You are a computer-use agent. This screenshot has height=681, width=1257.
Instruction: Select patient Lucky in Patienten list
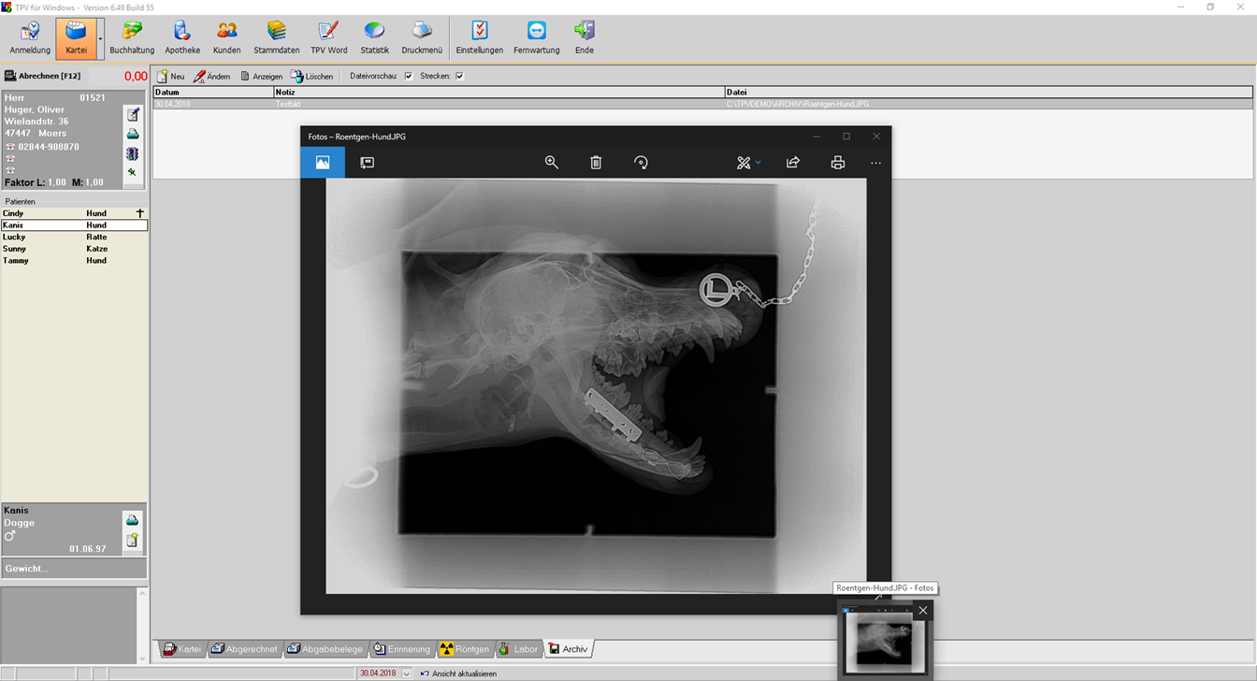pyautogui.click(x=14, y=238)
